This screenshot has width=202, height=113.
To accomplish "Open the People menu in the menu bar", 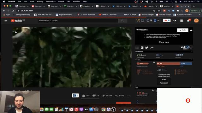I will click(x=61, y=2).
